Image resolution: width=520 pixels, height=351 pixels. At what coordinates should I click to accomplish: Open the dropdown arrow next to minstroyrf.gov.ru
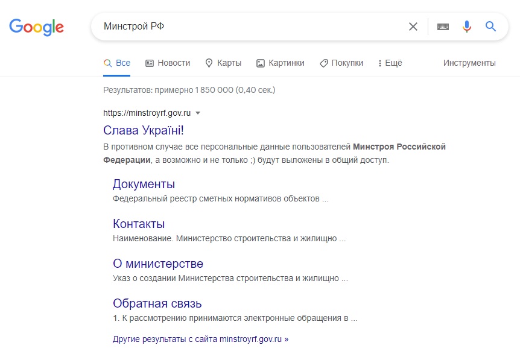198,113
